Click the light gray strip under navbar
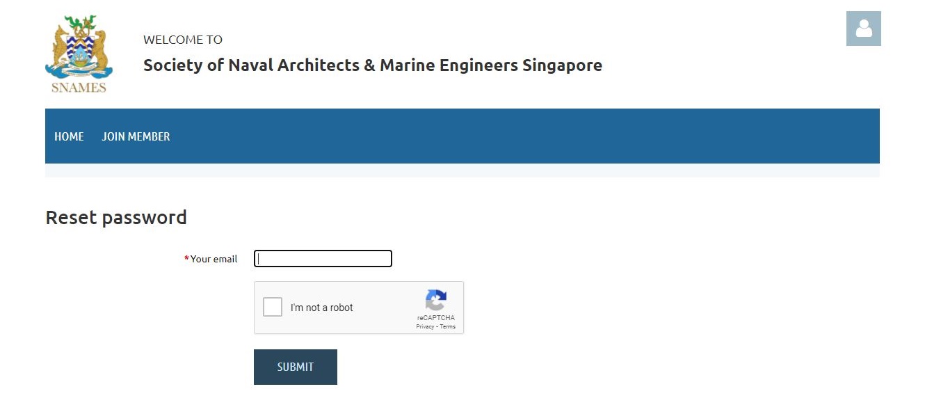Image resolution: width=925 pixels, height=405 pixels. [x=462, y=170]
